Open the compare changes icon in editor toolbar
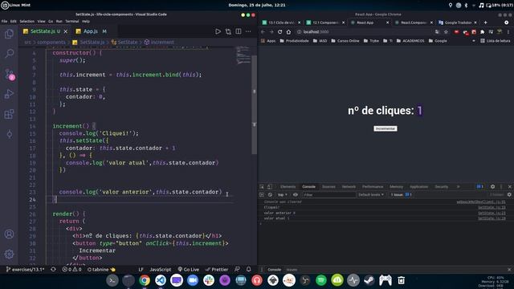Viewport: 514px width, 289px height. 228,31
